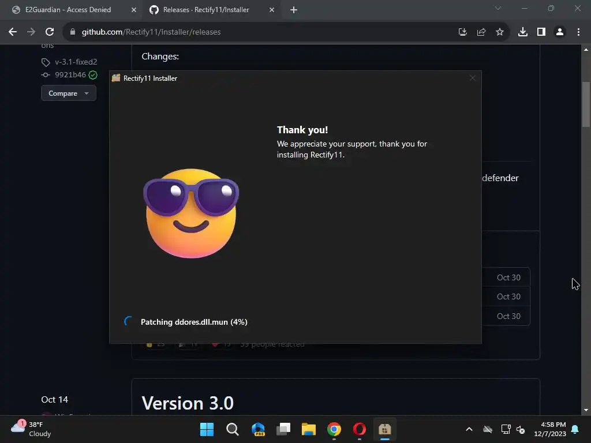Bookmark this page with the star
Viewport: 591px width, 443px height.
[500, 32]
